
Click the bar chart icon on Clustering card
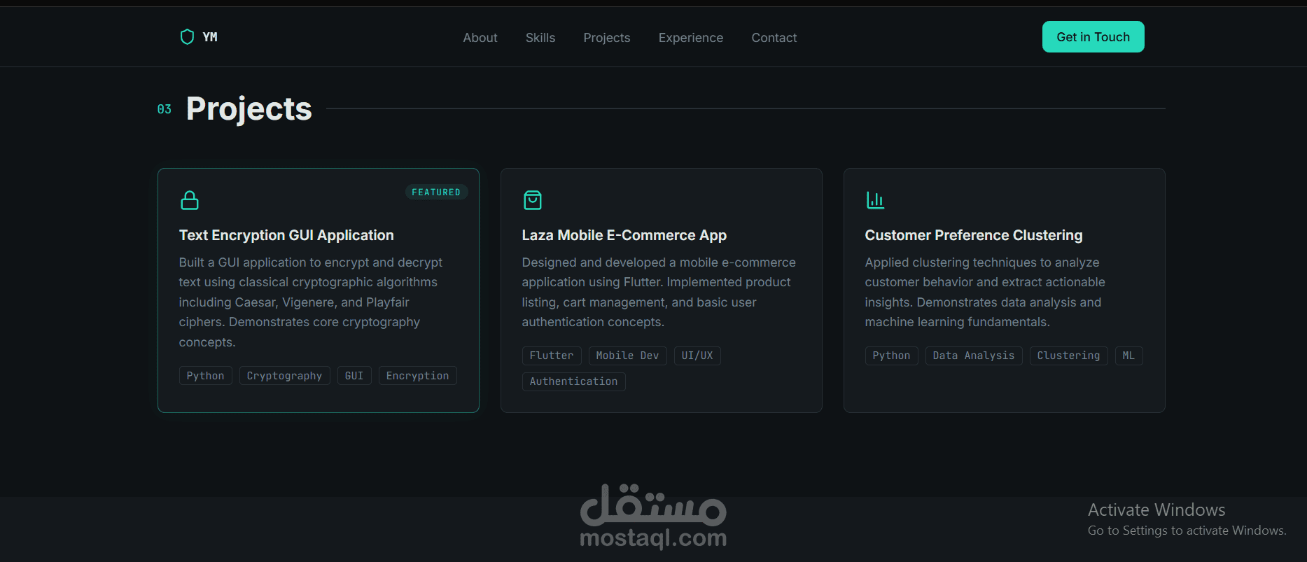coord(875,200)
